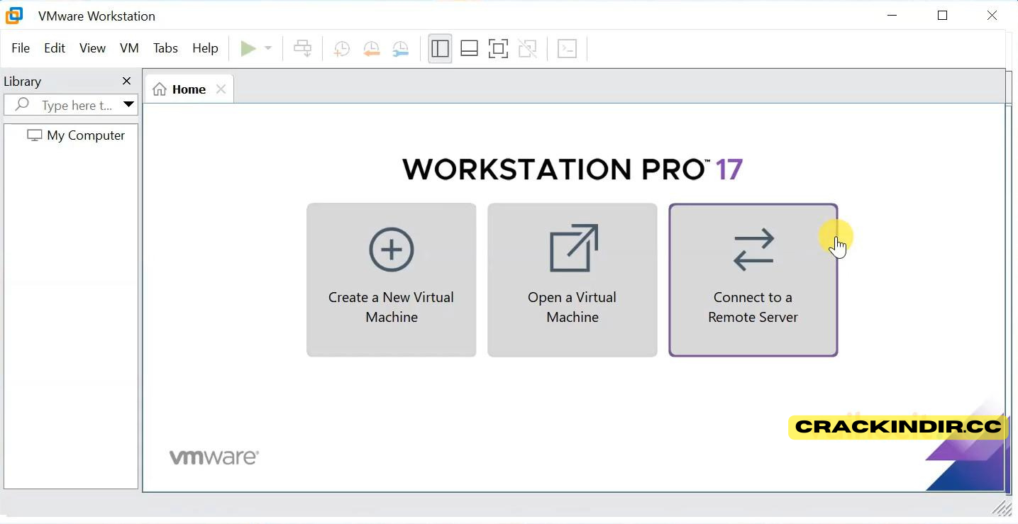Click the VMware Workstation title bar icon
The image size is (1018, 524).
click(14, 16)
